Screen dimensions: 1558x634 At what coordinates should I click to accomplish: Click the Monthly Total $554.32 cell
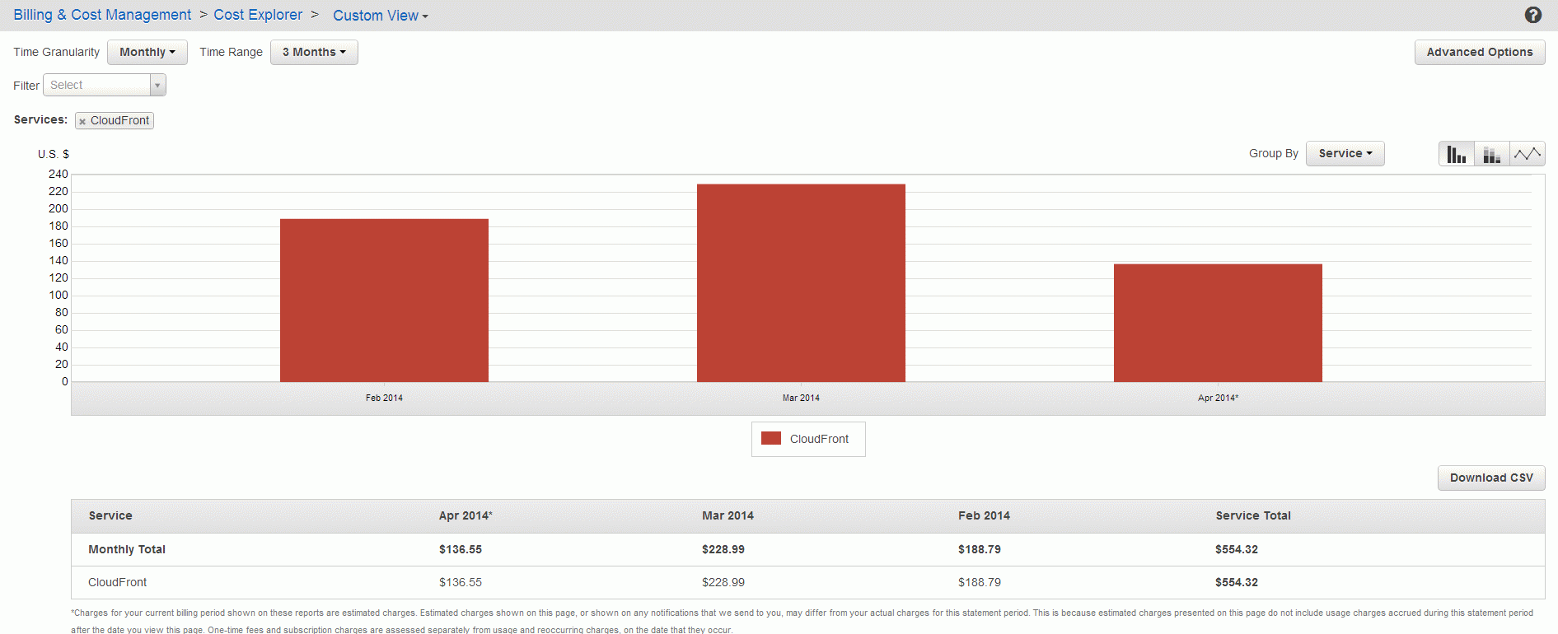(x=1237, y=549)
